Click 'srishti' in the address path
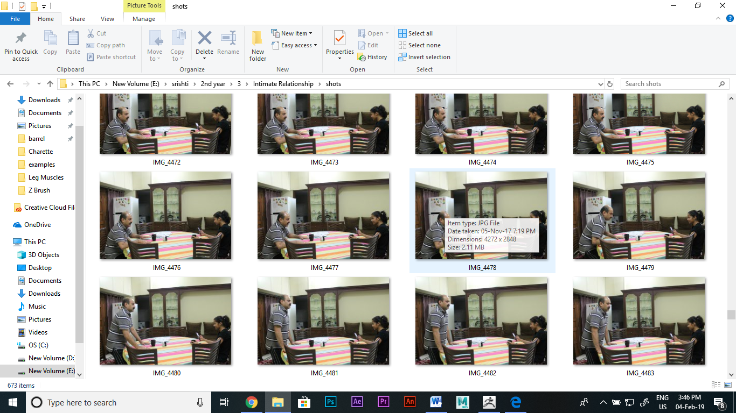The image size is (736, 413). (179, 84)
